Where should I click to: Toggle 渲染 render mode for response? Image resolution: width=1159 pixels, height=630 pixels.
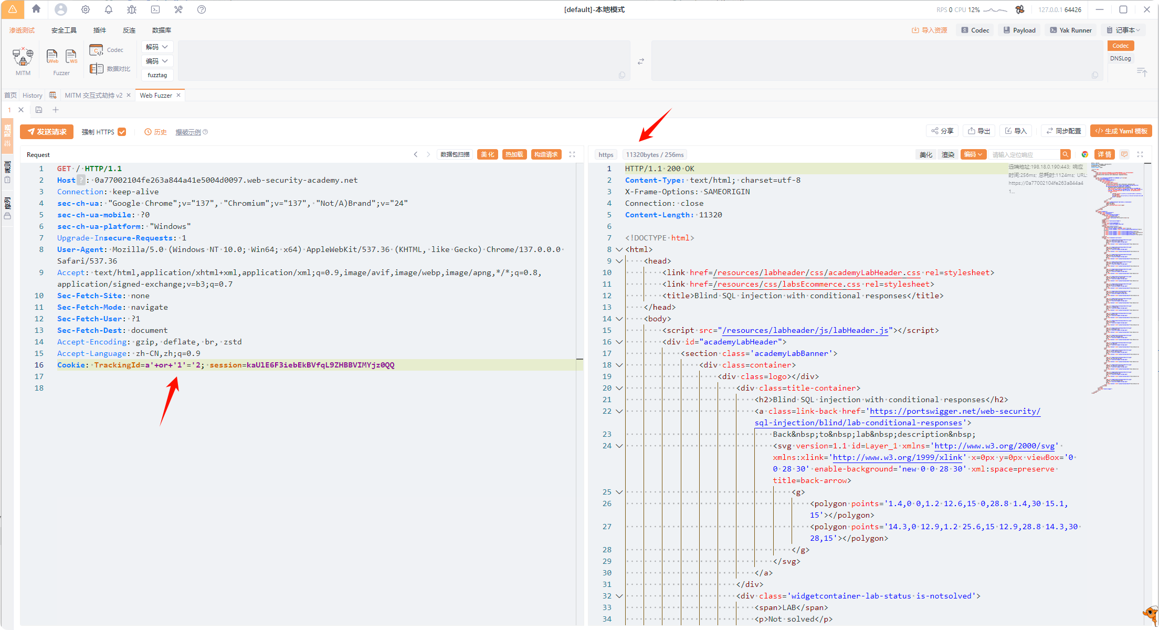click(947, 154)
